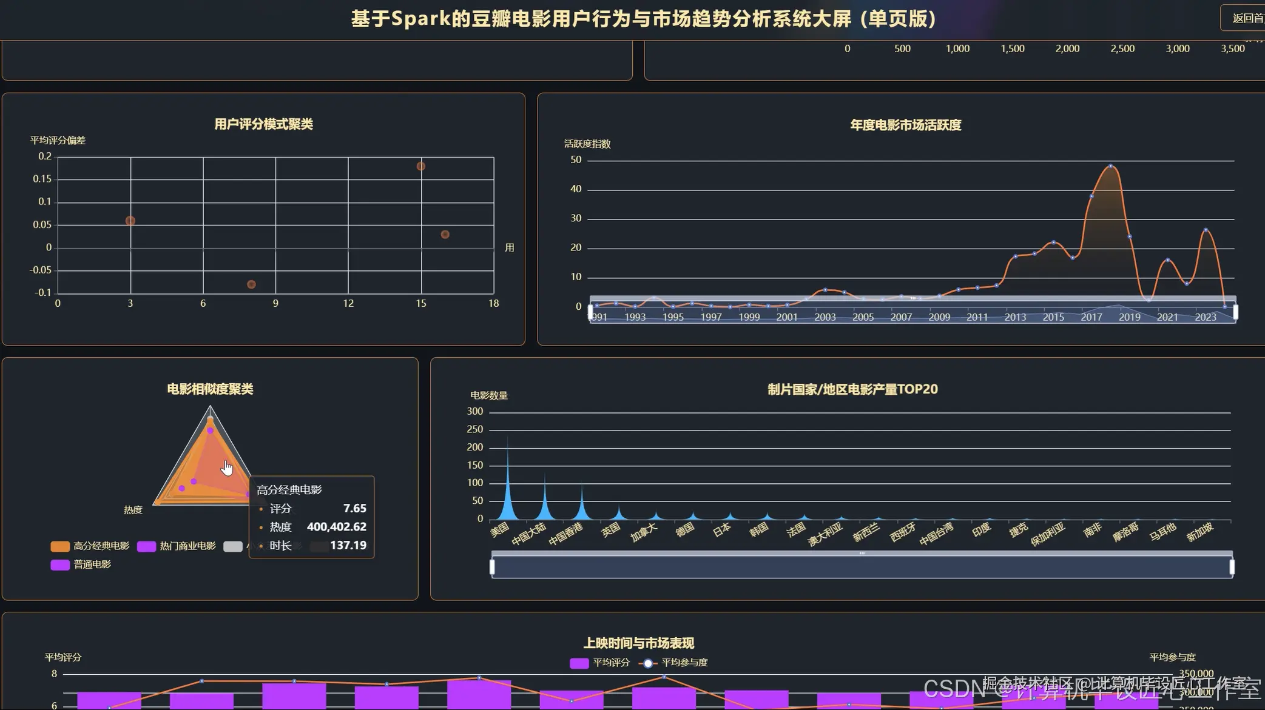
Task: Toggle the 热门商业电影 legend series
Action: [x=177, y=546]
